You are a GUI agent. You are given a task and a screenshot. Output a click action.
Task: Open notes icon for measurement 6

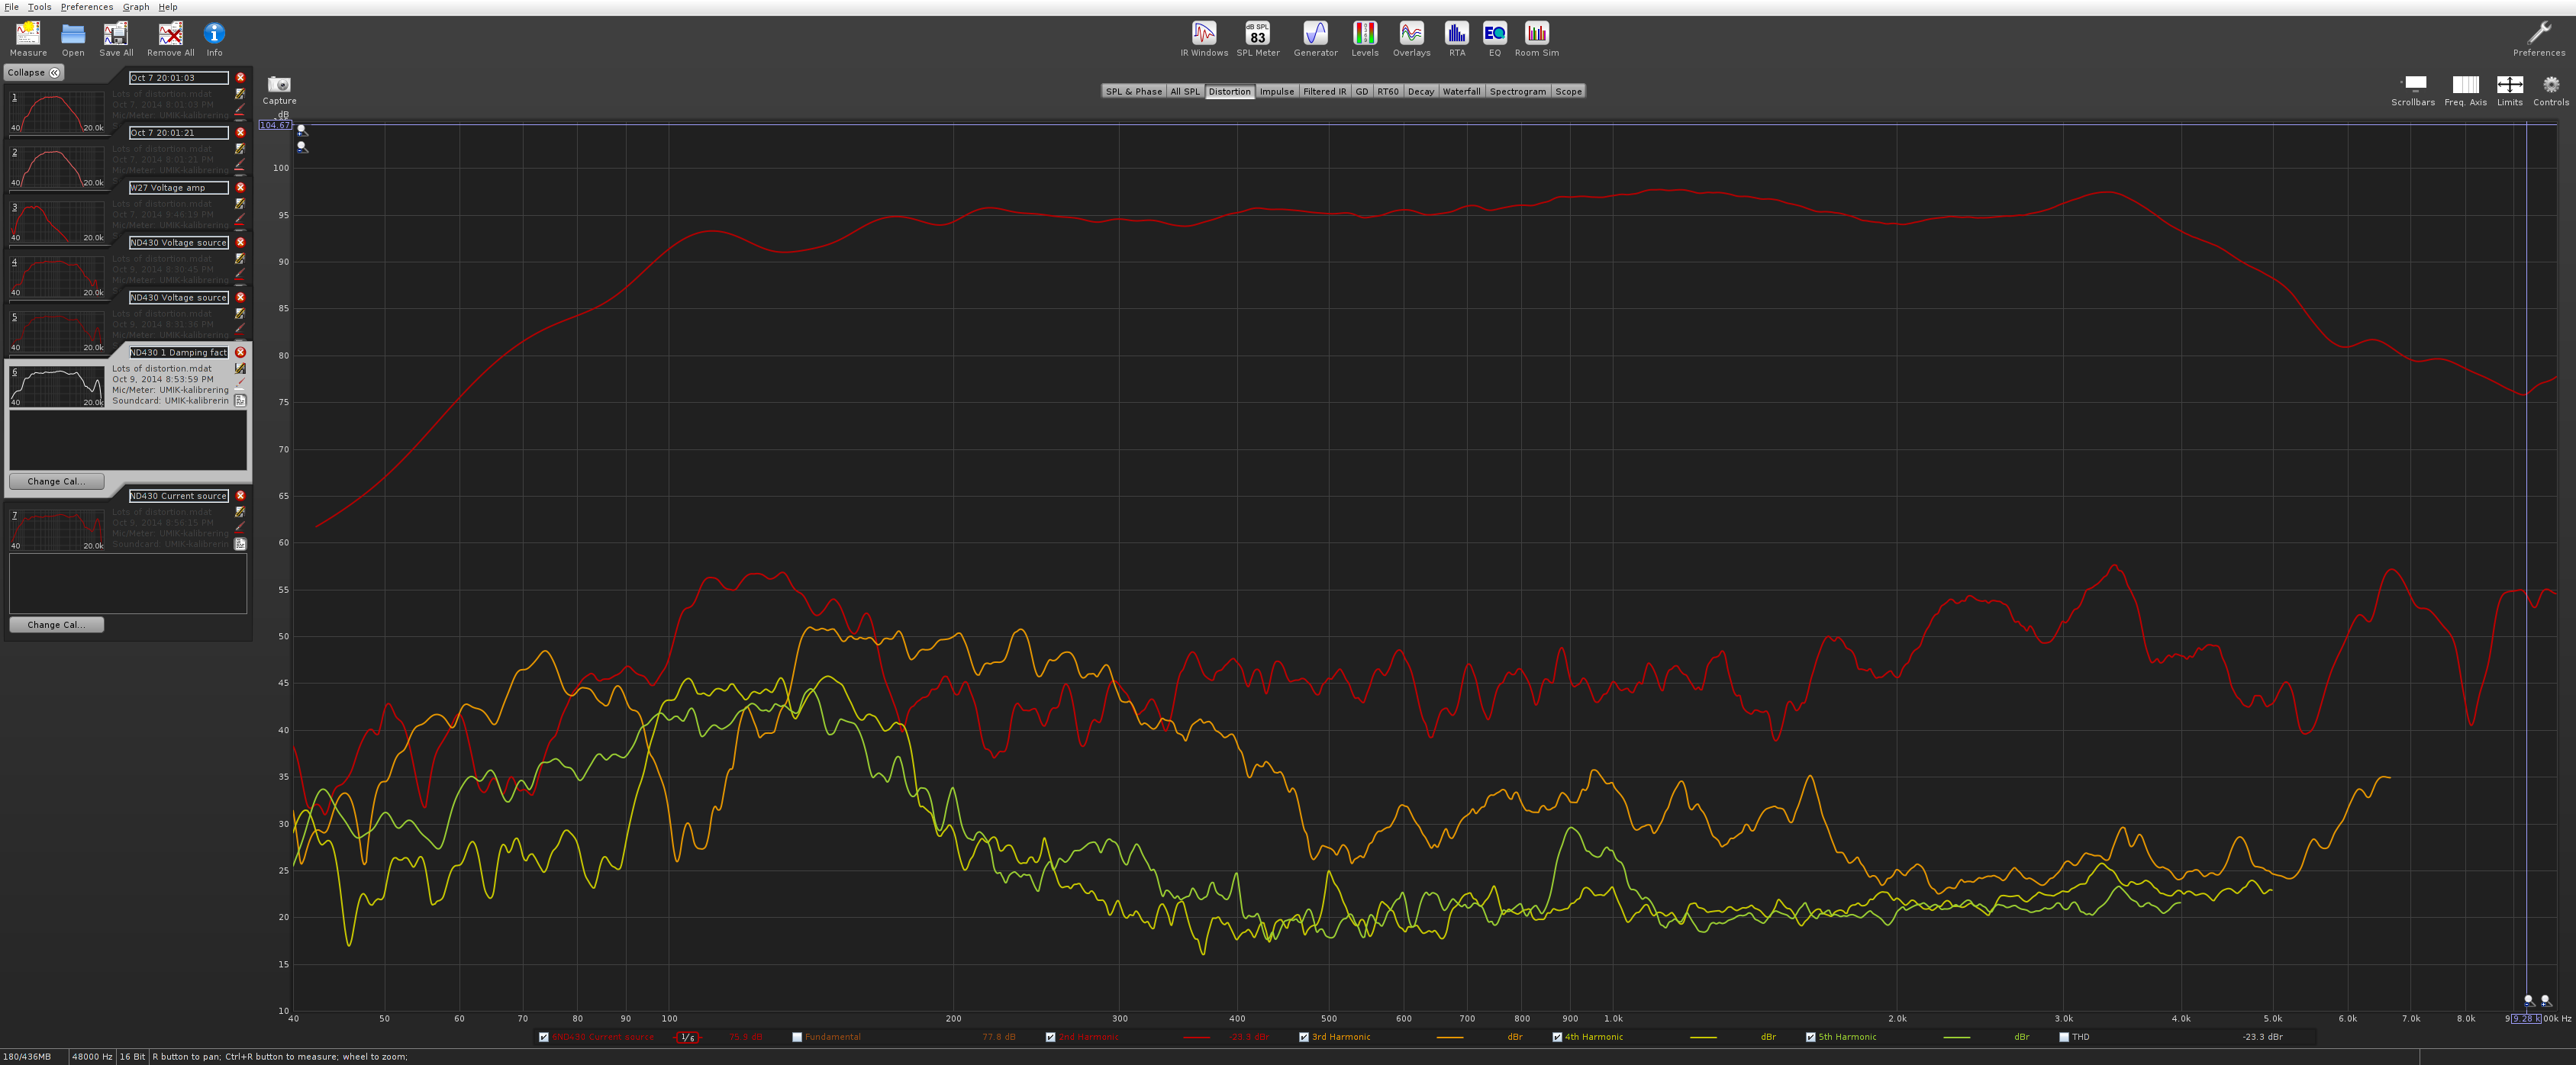pos(240,401)
